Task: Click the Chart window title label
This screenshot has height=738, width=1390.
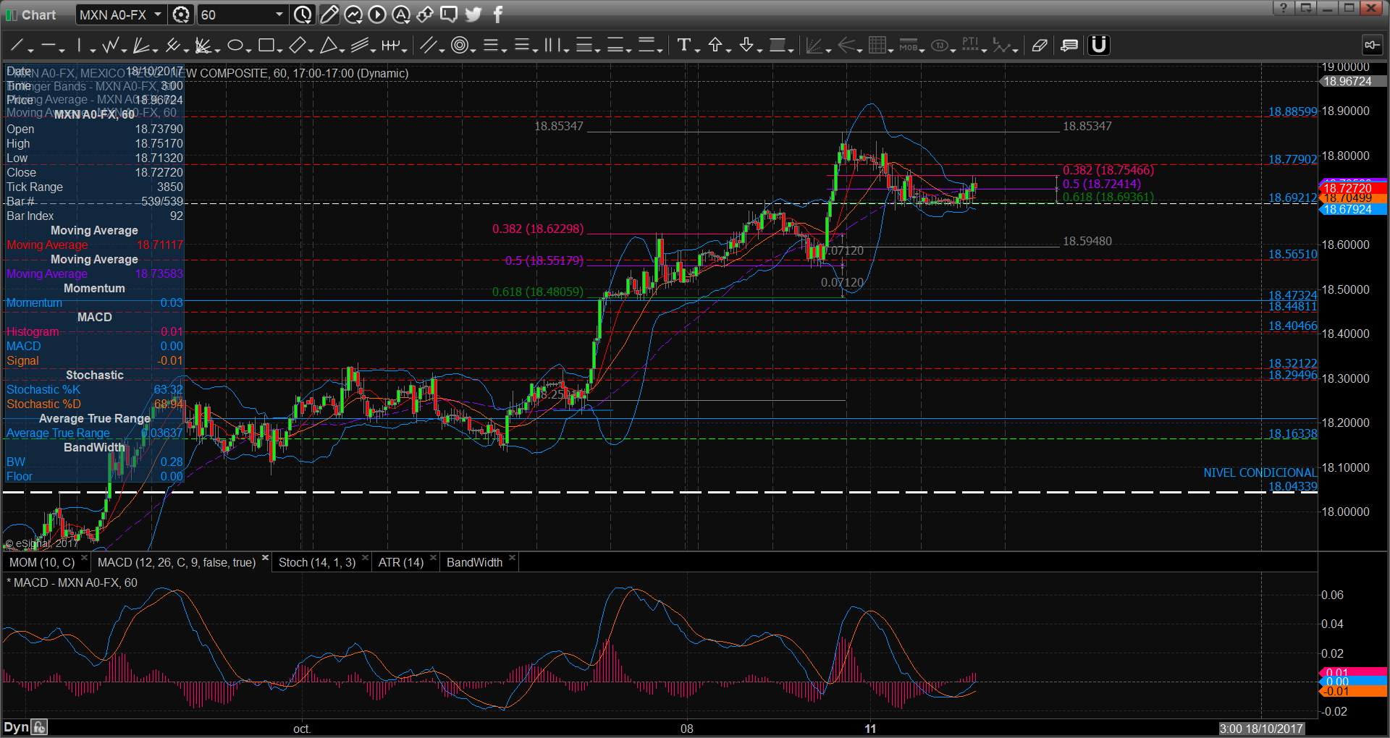Action: click(x=38, y=14)
